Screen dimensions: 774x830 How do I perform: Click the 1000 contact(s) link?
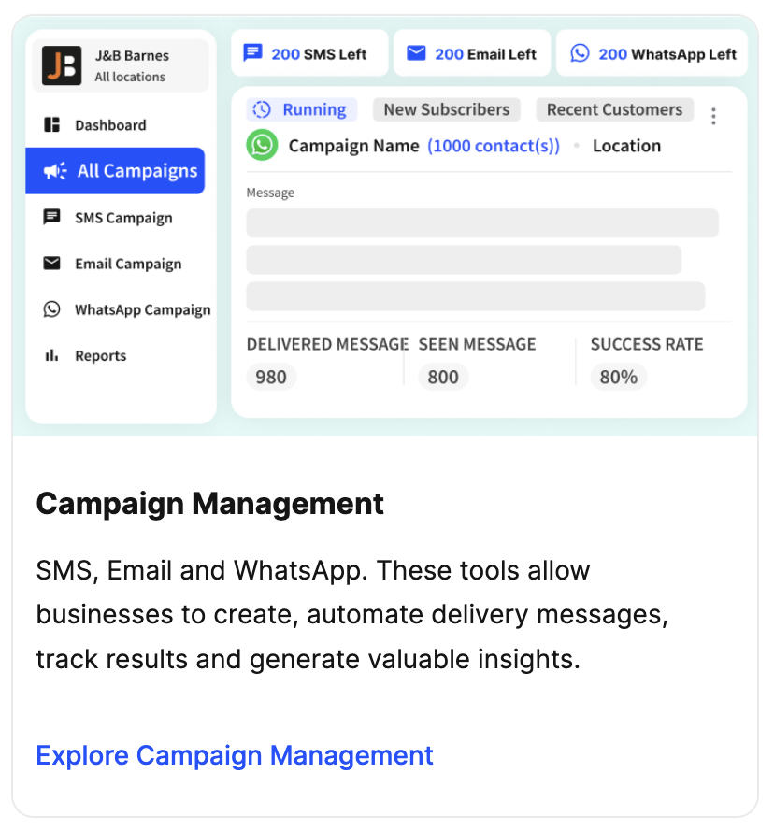[494, 146]
